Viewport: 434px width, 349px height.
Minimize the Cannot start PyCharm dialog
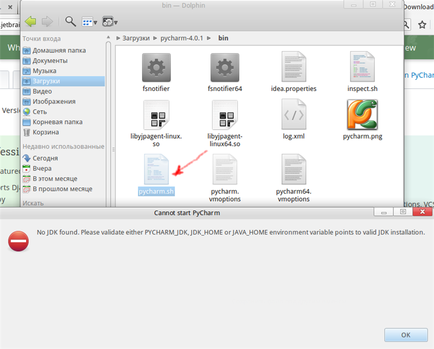384,212
